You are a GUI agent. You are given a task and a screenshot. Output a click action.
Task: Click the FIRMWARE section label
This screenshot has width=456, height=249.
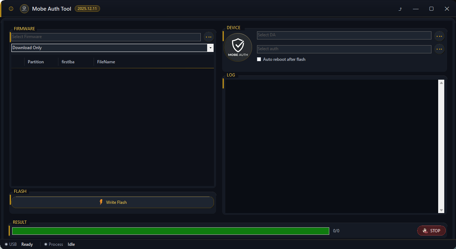pos(24,29)
